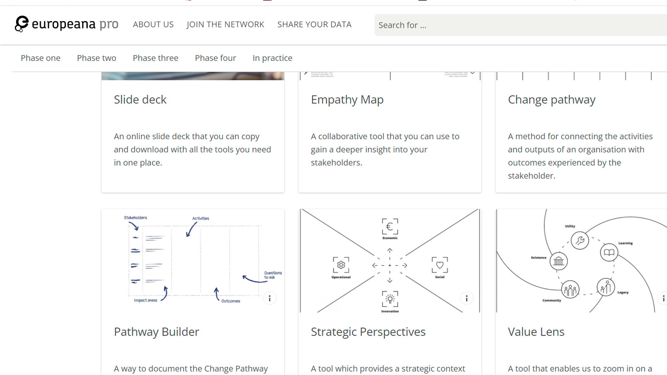Click the Strategic Perspectives diagram thumbnail

(390, 260)
